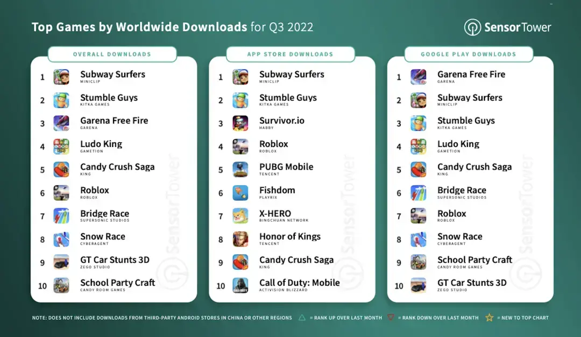581x337 pixels.
Task: Click the red rank-down triangle legend icon
Action: [x=391, y=318]
